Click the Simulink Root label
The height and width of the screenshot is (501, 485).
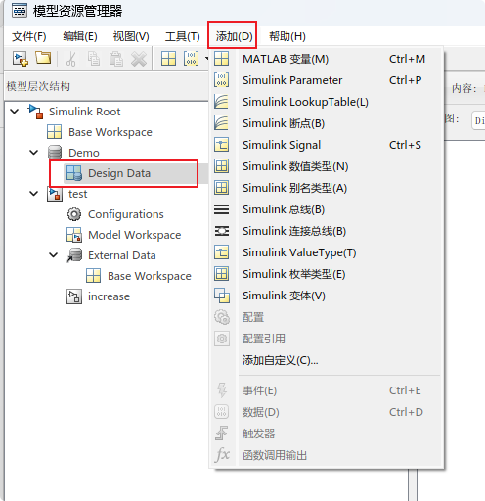pos(84,112)
